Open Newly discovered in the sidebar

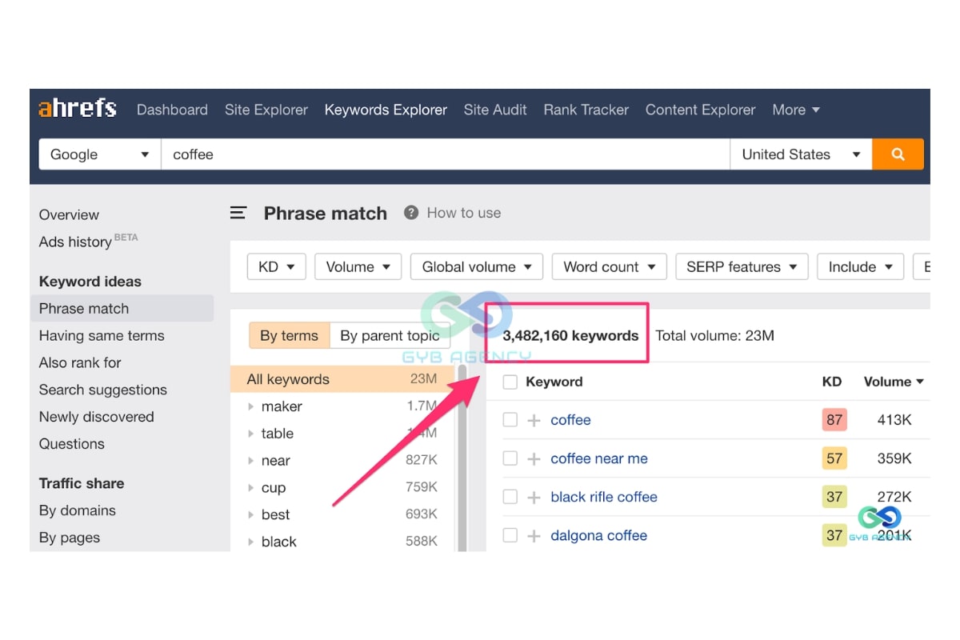[96, 417]
